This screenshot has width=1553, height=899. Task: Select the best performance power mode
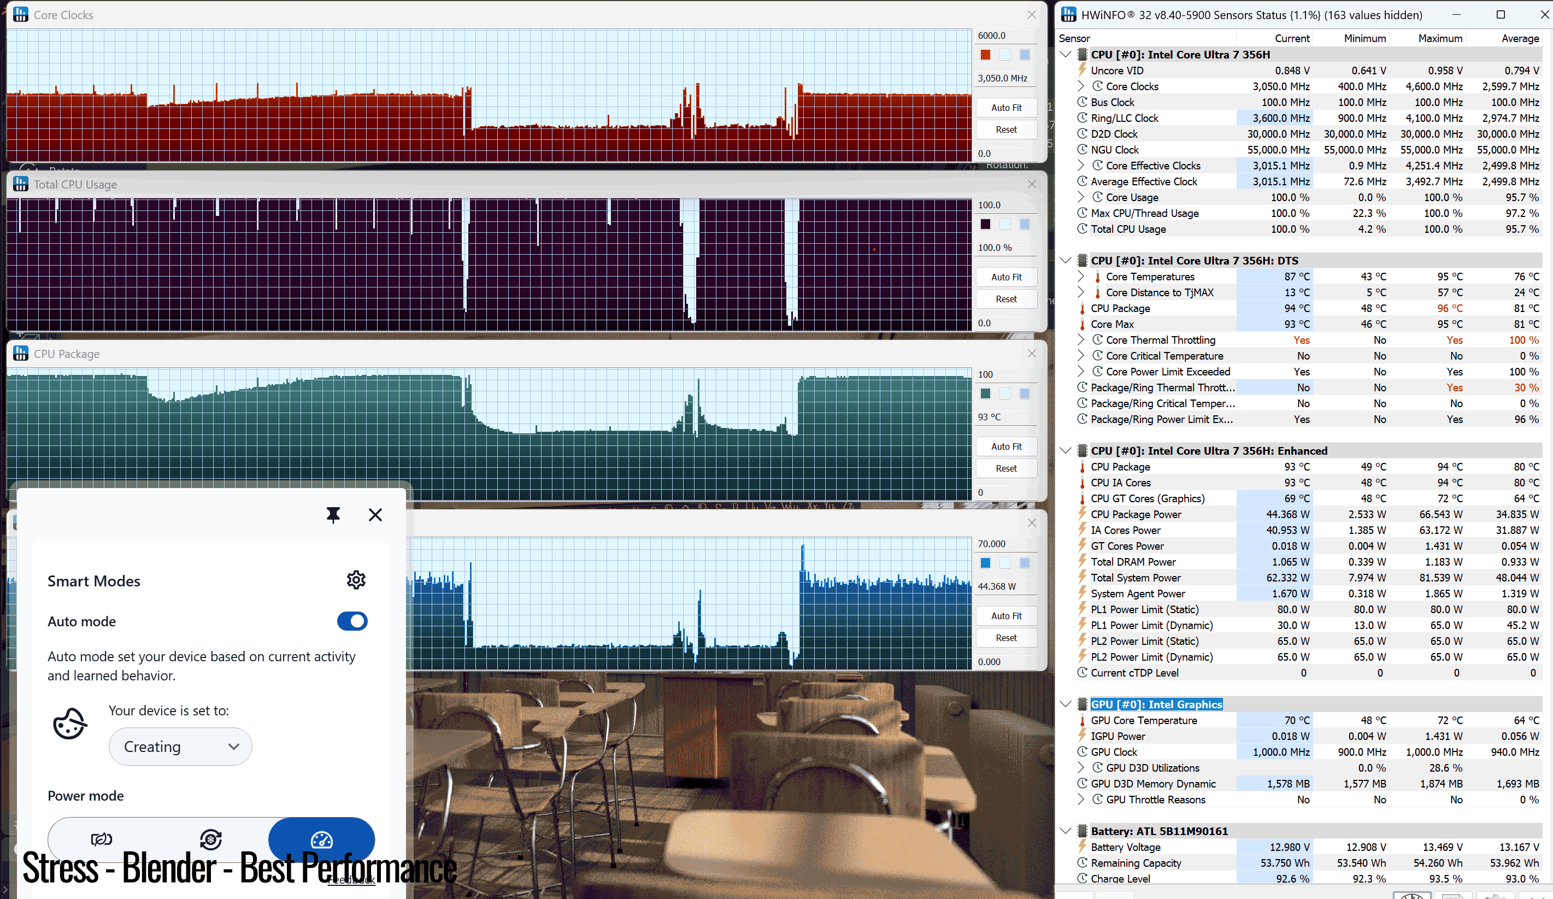[322, 839]
